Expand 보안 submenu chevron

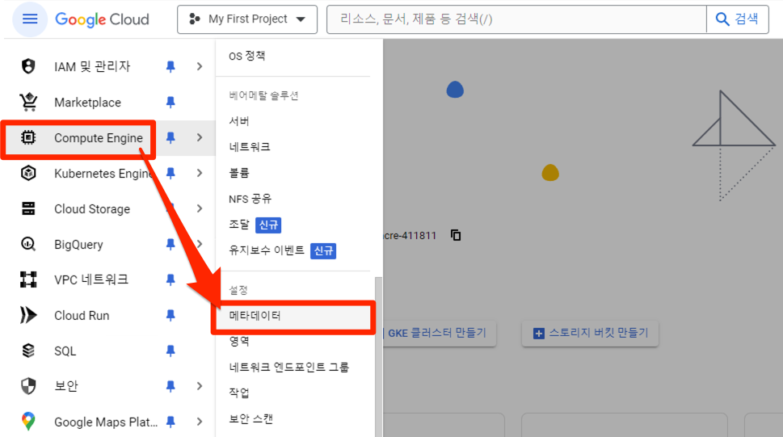coord(200,386)
